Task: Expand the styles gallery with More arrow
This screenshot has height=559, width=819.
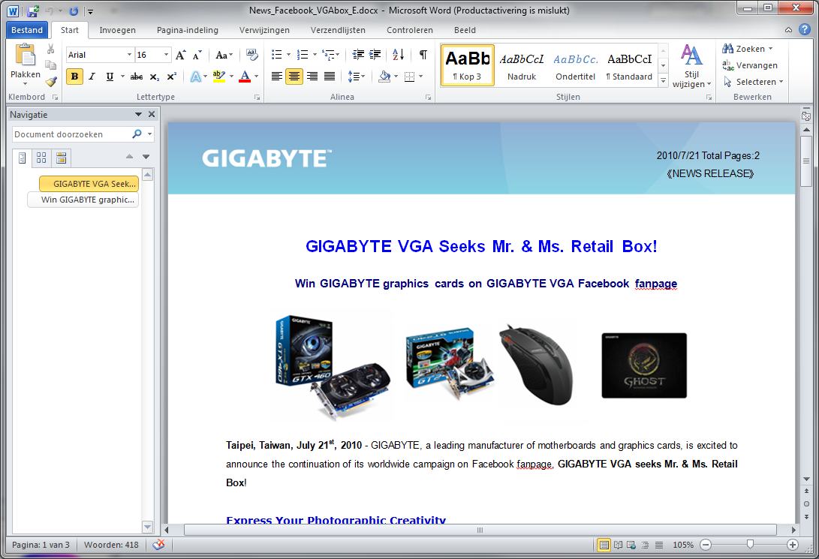Action: tap(664, 81)
